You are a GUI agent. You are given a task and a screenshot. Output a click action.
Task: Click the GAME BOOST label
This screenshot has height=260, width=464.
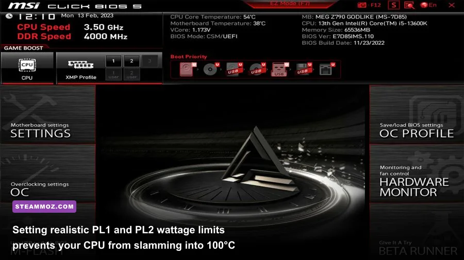[x=23, y=48]
